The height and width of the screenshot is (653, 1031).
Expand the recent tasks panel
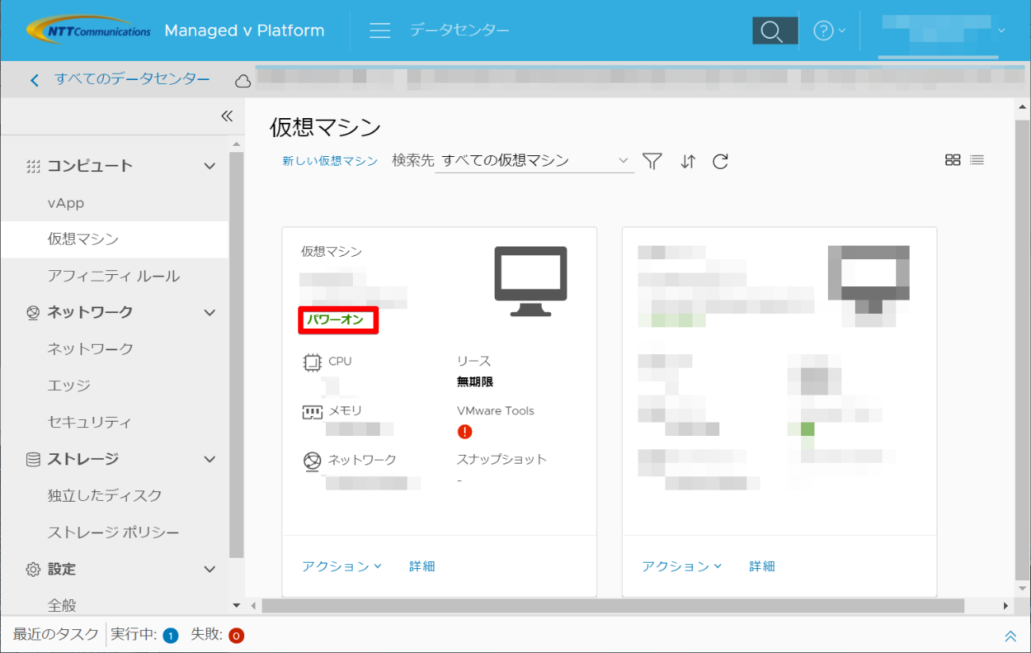pyautogui.click(x=1010, y=636)
